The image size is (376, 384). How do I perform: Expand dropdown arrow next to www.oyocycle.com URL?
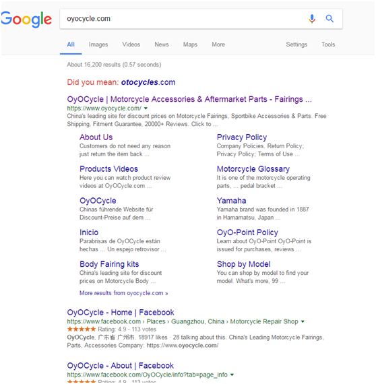146,108
